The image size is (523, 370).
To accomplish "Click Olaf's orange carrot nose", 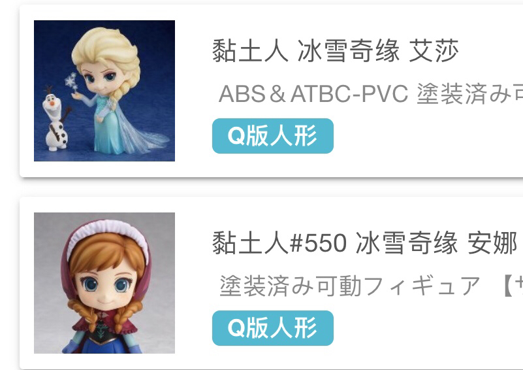I will 52,103.
